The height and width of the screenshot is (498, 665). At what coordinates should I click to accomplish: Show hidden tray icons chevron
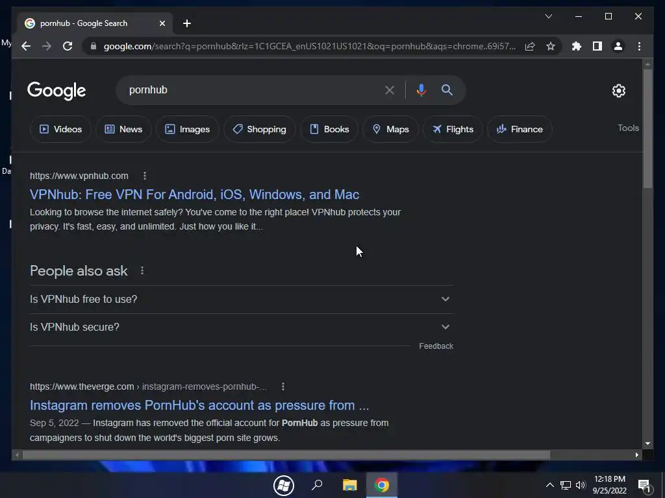[549, 485]
